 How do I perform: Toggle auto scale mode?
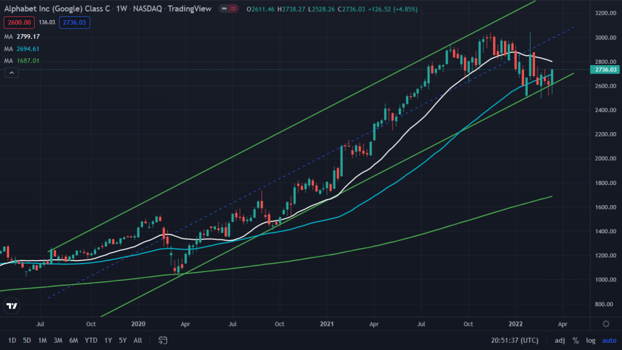(609, 340)
